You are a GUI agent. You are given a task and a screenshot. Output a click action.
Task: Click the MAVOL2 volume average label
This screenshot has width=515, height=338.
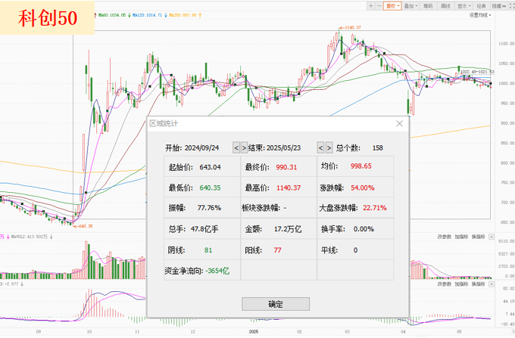pos(30,237)
